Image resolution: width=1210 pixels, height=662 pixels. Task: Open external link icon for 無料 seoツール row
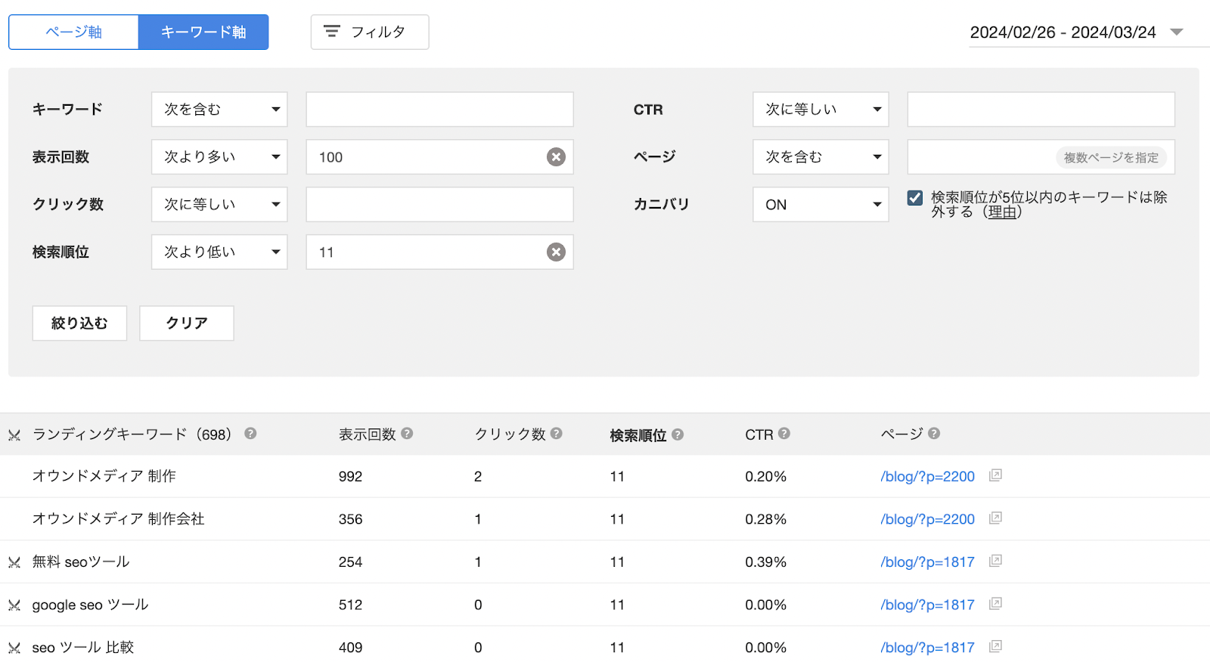(995, 561)
